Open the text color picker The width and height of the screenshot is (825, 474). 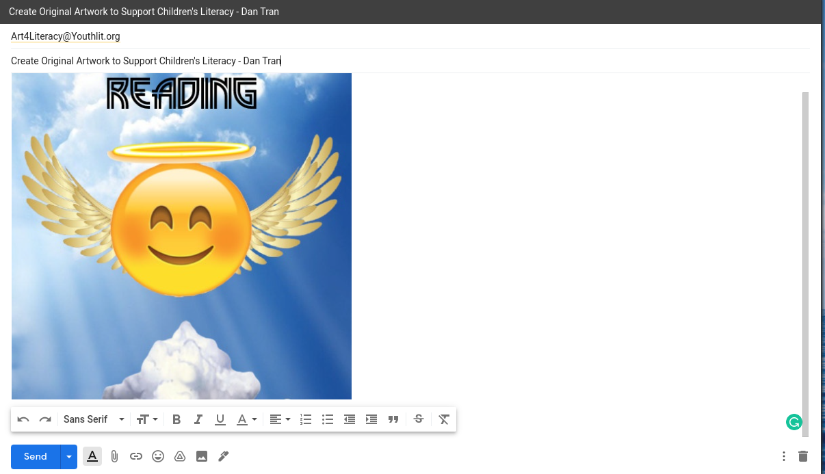[246, 419]
